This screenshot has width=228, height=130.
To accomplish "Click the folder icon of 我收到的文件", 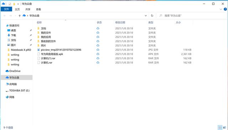I will 38,41.
